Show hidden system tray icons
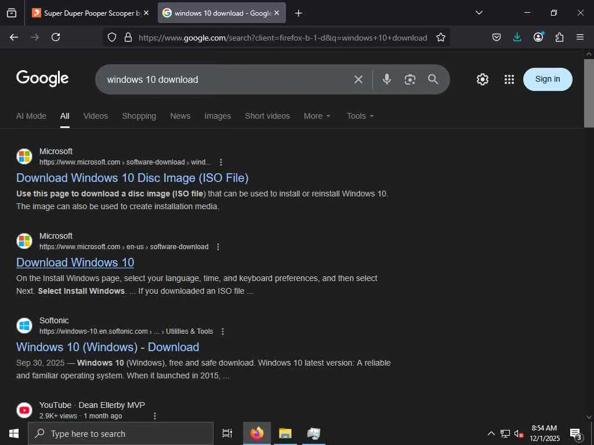 click(x=491, y=433)
